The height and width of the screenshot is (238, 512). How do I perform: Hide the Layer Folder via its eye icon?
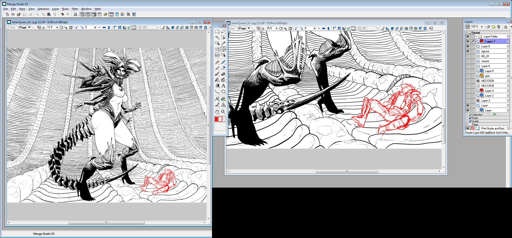click(x=468, y=36)
